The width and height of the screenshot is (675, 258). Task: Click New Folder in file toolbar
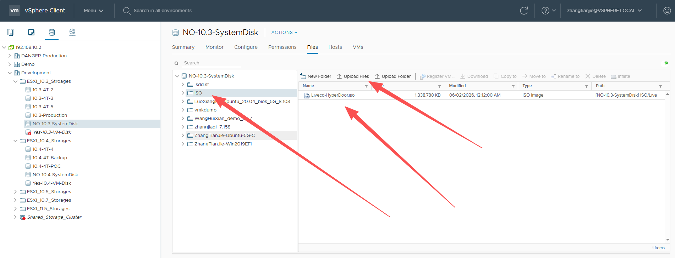tap(315, 76)
